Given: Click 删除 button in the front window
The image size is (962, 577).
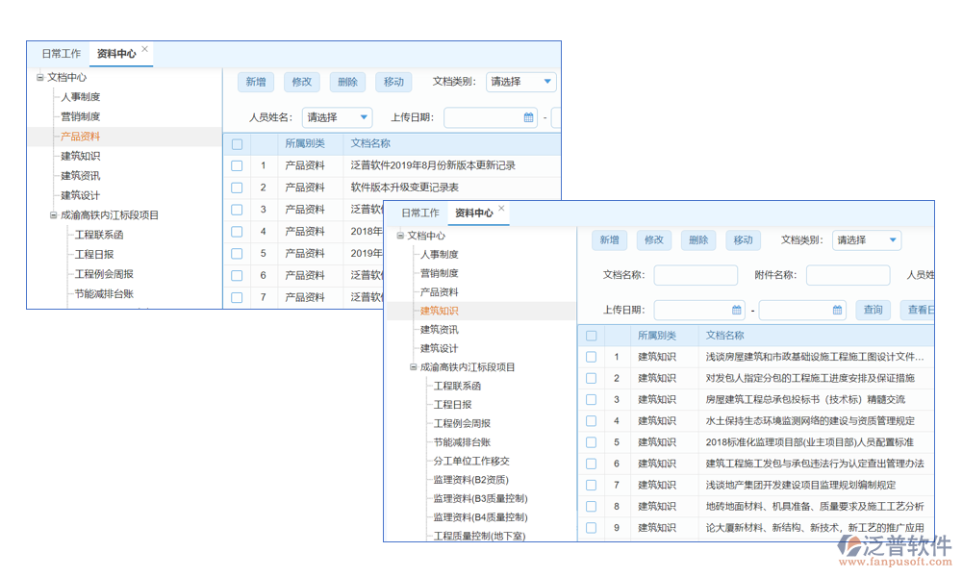Looking at the screenshot, I should tap(698, 240).
